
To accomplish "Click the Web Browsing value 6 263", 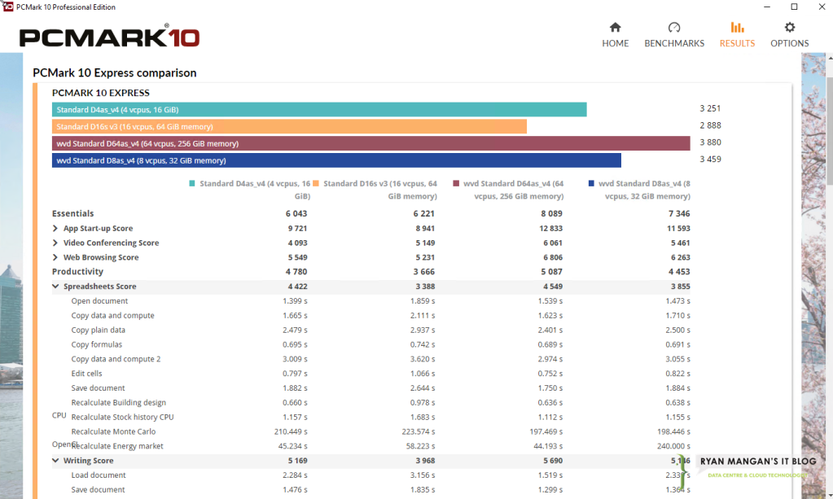I will coord(681,257).
